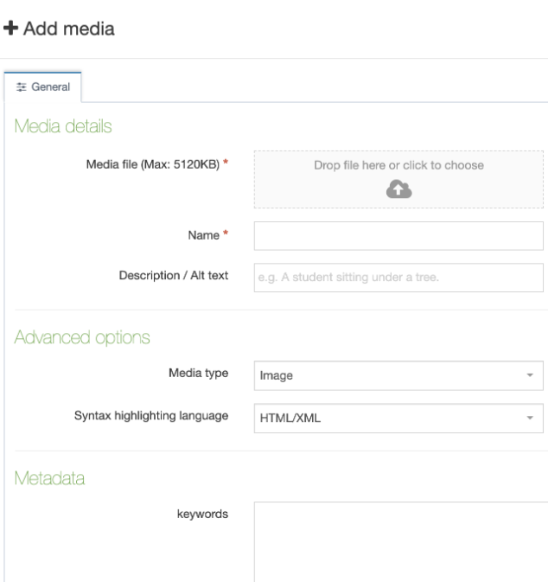This screenshot has height=582, width=548.
Task: Click the 'Description / Alt text' label
Action: point(174,275)
